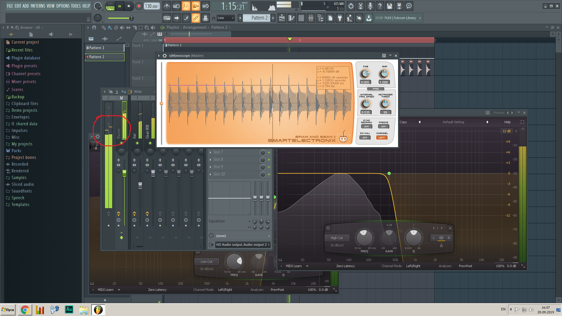Switch to SONG mode toggle

(110, 8)
